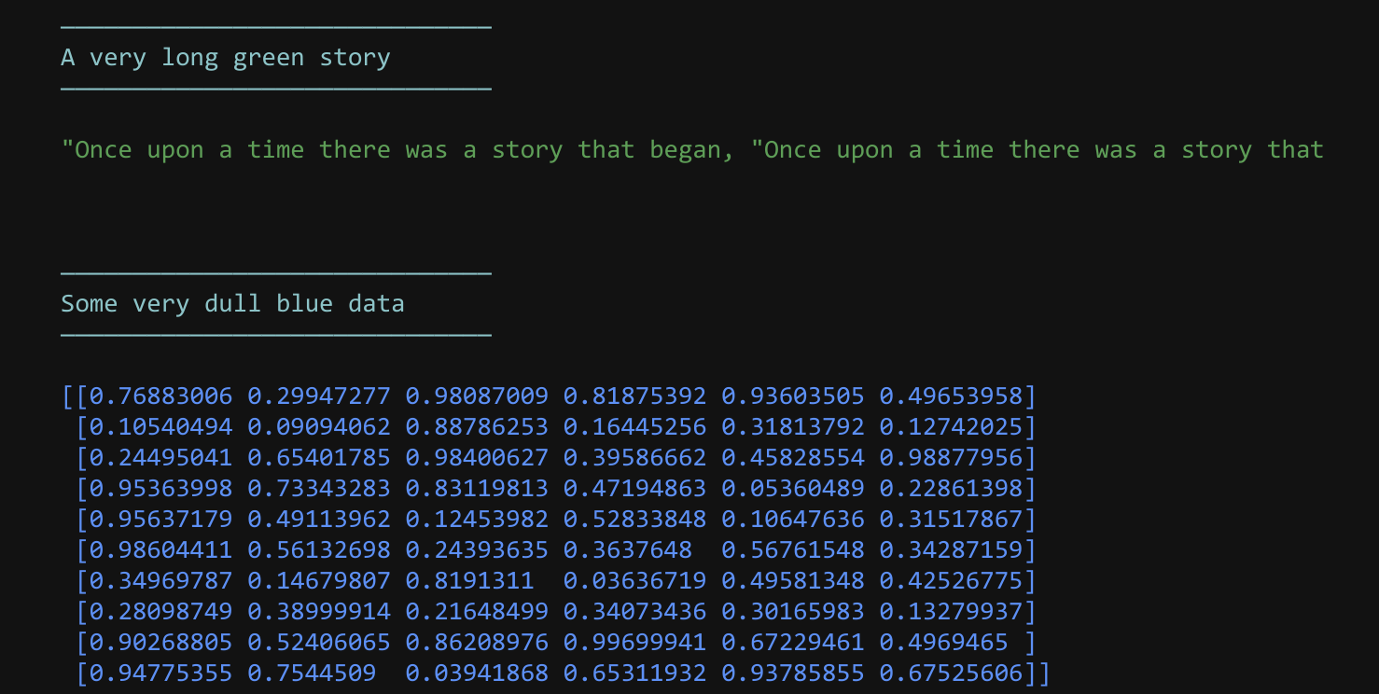
Task: Click the number 0.49653958 ending first row
Action: [951, 396]
